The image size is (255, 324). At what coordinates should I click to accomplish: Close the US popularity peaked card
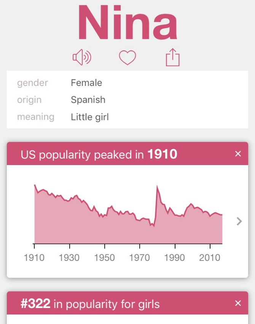click(238, 154)
